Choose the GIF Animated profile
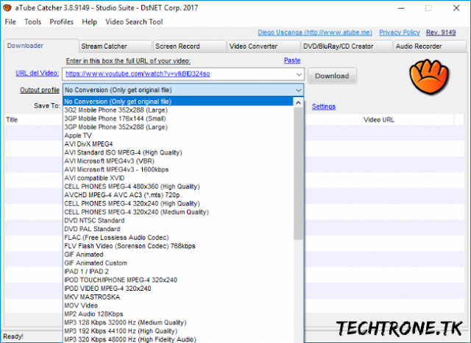 178,255
